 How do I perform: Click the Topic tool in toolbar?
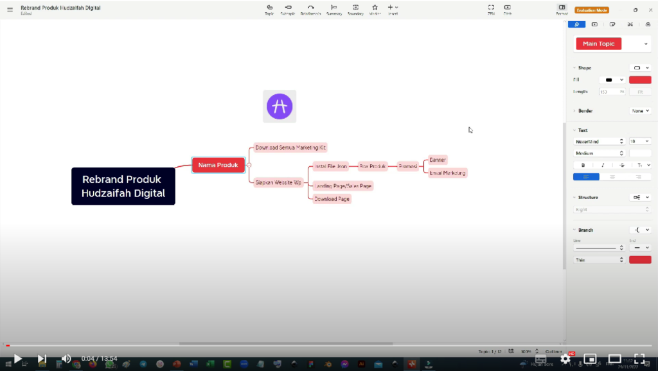[x=269, y=8]
